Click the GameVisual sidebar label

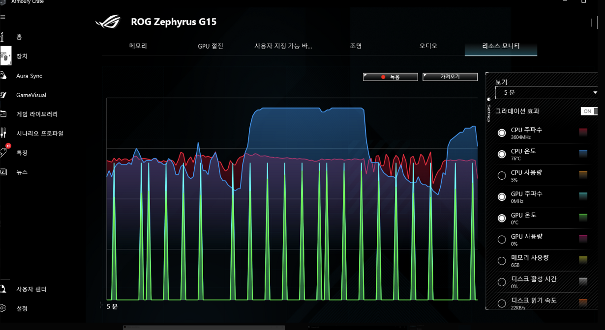(x=31, y=95)
